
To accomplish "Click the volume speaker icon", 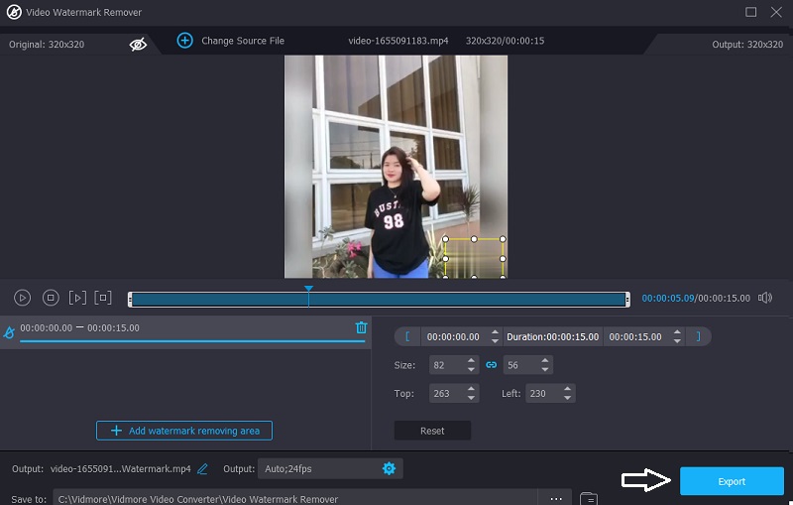I will click(x=765, y=298).
